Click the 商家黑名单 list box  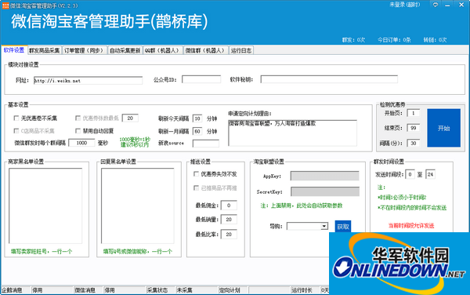click(45, 206)
